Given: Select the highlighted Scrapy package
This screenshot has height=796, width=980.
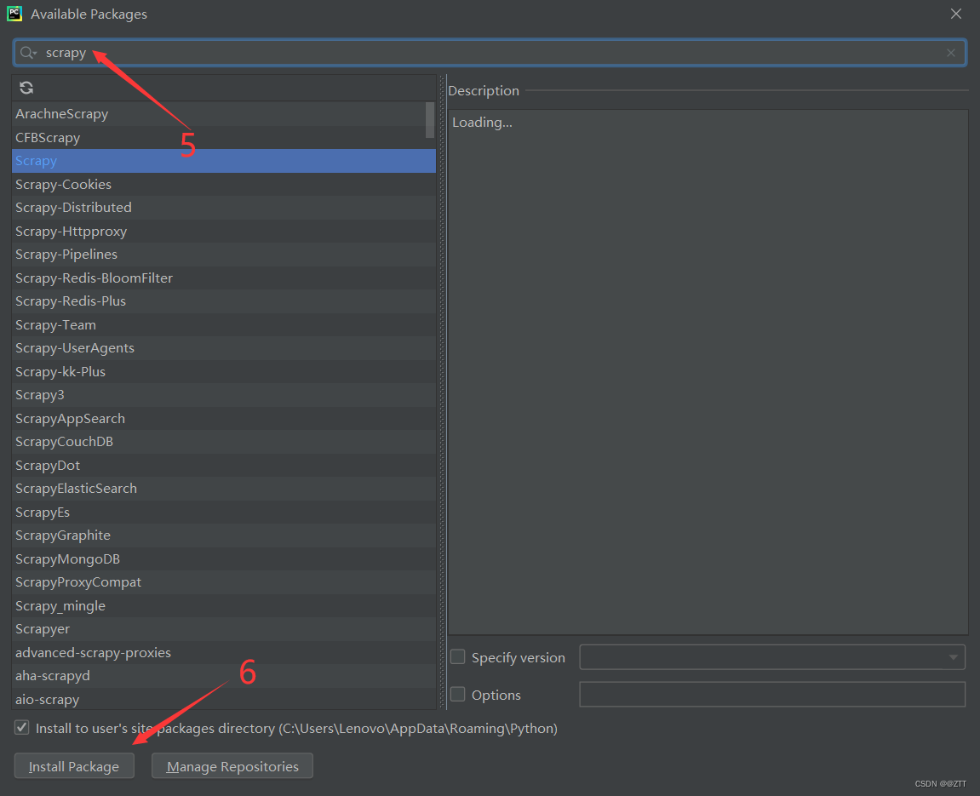Looking at the screenshot, I should (x=224, y=161).
